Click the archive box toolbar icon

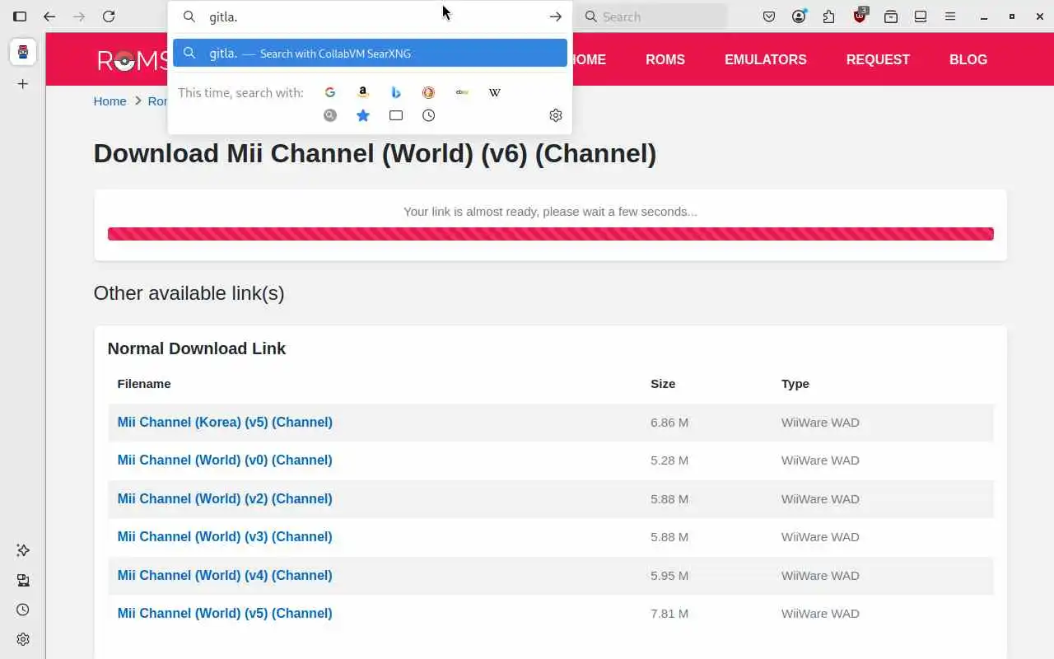point(891,16)
